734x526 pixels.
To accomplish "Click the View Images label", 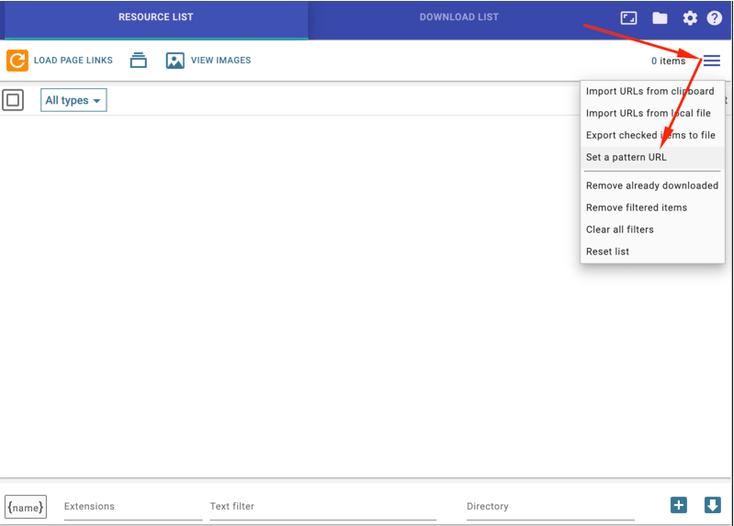I will click(221, 61).
